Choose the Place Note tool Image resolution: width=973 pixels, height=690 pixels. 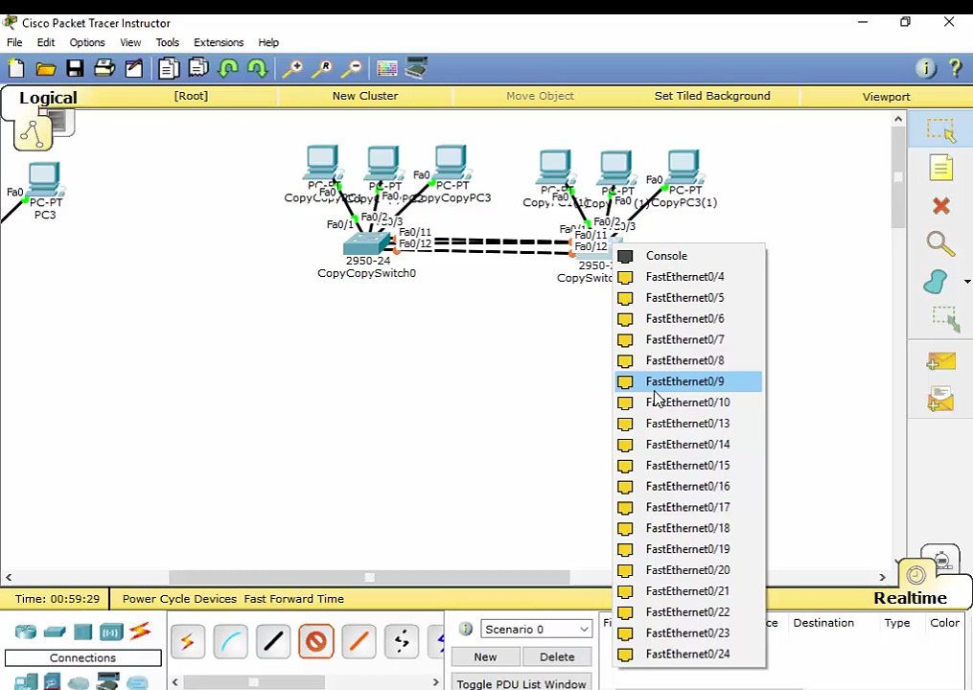click(x=940, y=168)
